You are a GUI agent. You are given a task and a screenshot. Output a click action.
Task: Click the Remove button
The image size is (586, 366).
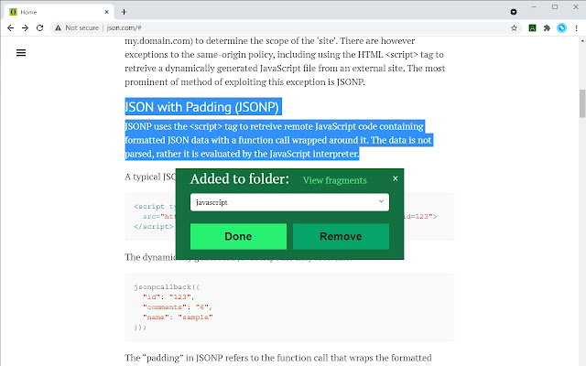(341, 236)
